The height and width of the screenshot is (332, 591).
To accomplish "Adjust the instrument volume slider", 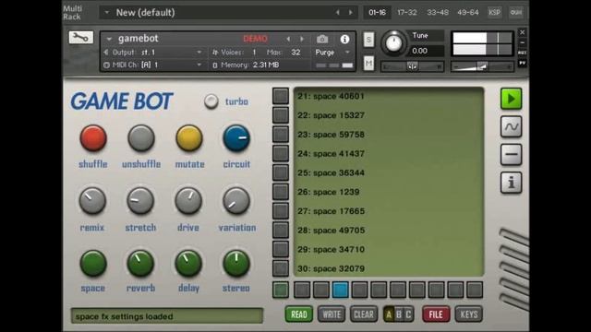I will tap(482, 66).
